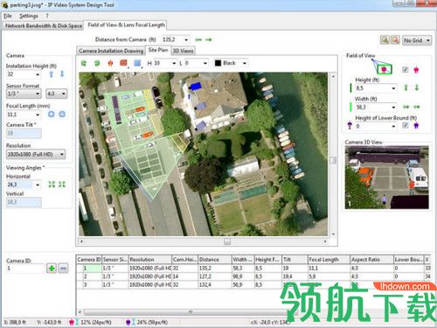Open the Resolution 1920x1080 dropdown
437x328 pixels.
pos(36,154)
